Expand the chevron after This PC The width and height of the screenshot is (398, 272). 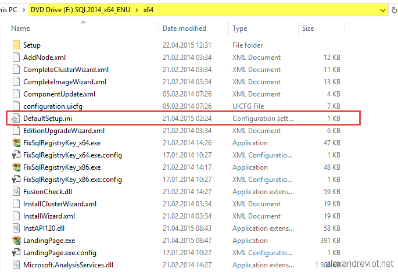tap(24, 10)
